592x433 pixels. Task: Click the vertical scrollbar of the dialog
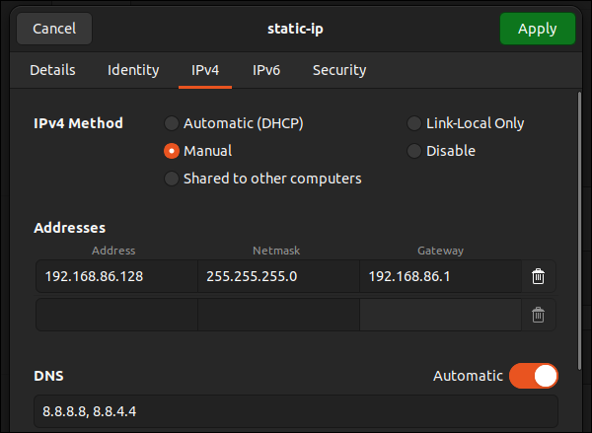click(580, 231)
